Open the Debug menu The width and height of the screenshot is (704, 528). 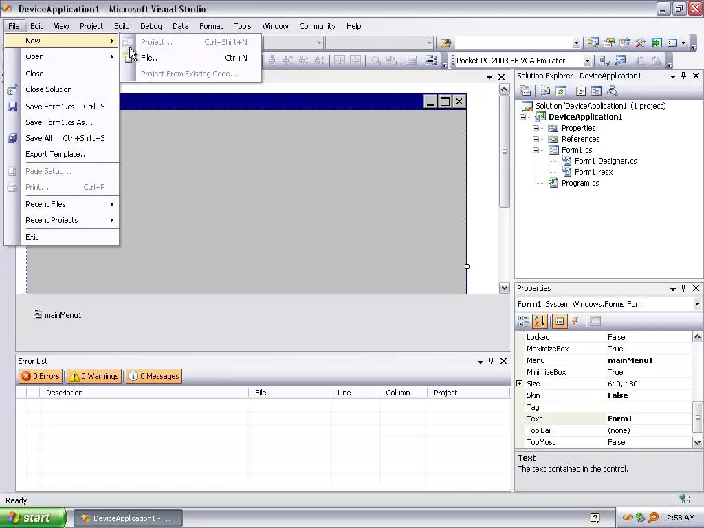pos(151,26)
